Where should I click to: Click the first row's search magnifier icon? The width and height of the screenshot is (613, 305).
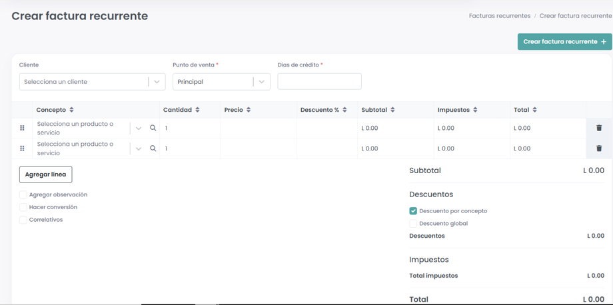point(153,128)
